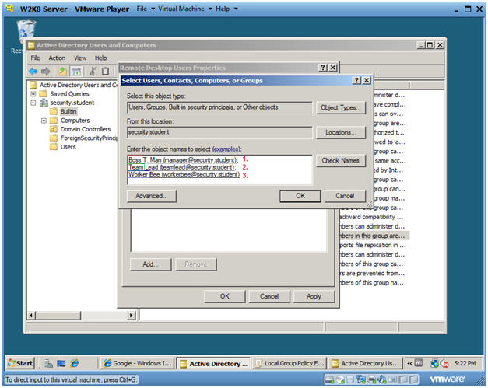Click the object type field listing Users, Groups

point(219,107)
